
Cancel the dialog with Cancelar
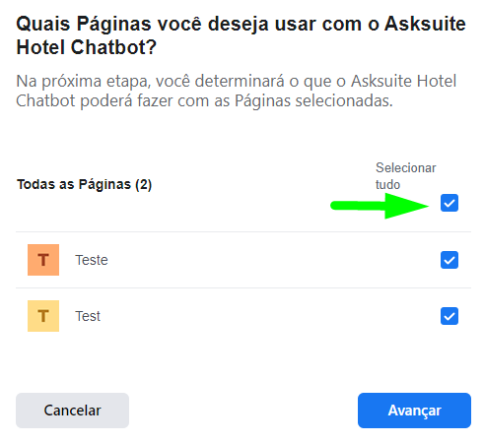tap(72, 411)
